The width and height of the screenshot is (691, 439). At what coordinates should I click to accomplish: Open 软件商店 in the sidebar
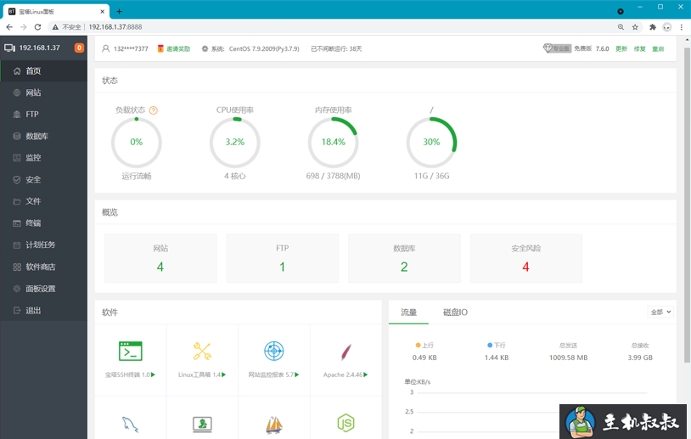[43, 267]
